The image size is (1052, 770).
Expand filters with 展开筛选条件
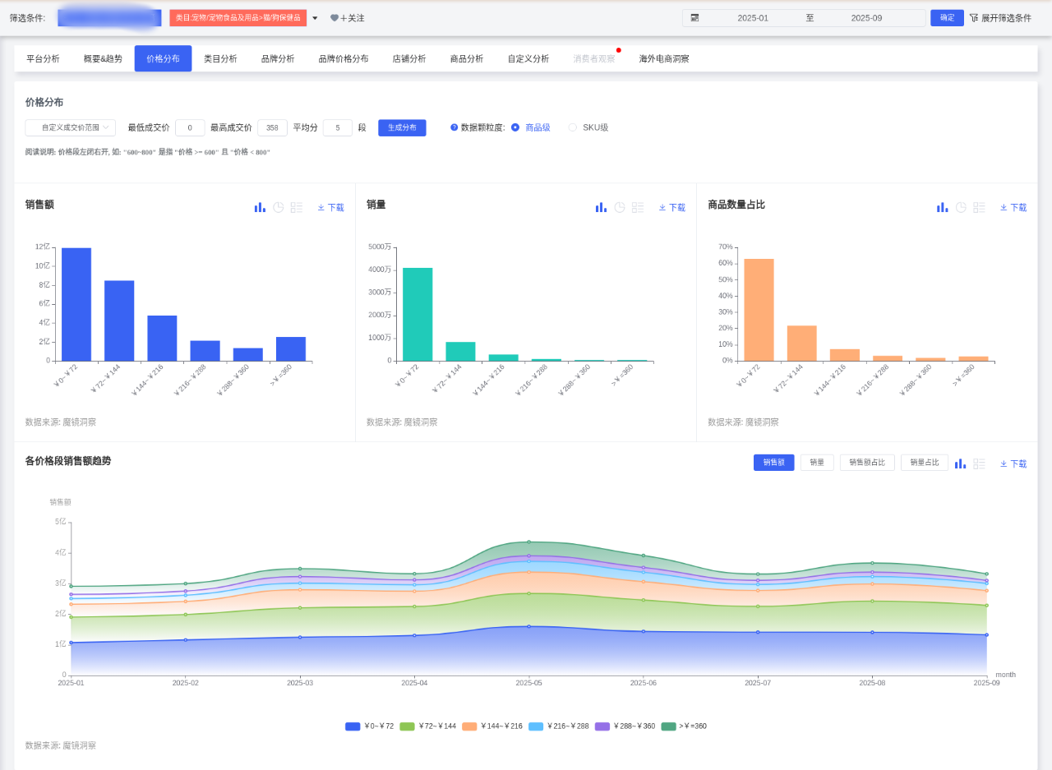[1000, 18]
